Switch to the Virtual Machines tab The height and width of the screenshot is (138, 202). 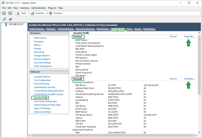point(66,29)
